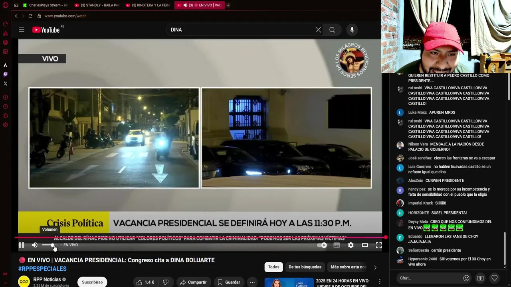The width and height of the screenshot is (511, 287).
Task: Reload the YouTube page
Action: [30, 16]
